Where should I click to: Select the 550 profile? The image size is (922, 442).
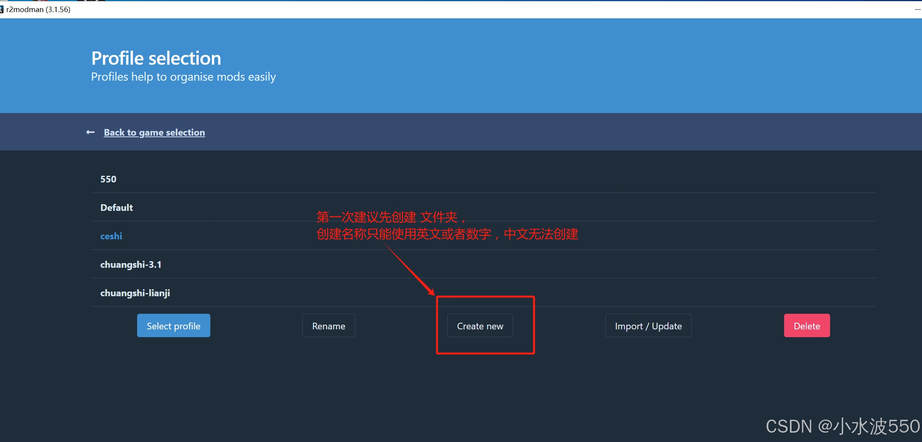pos(108,179)
